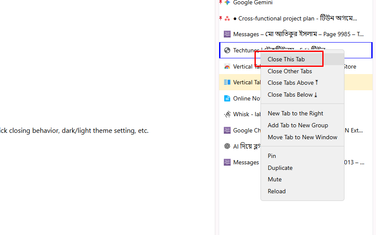Click the Asana favicon of project plan tab
This screenshot has width=376, height=235.
pyautogui.click(x=227, y=18)
